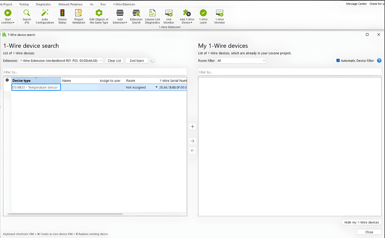
Task: Click Check for updates link
Action: pos(377,4)
